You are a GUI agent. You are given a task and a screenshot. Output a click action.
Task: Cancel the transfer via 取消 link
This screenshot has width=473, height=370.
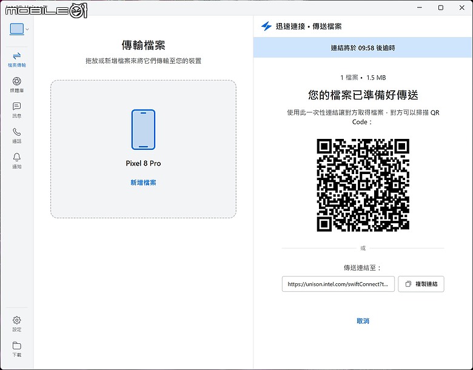363,321
